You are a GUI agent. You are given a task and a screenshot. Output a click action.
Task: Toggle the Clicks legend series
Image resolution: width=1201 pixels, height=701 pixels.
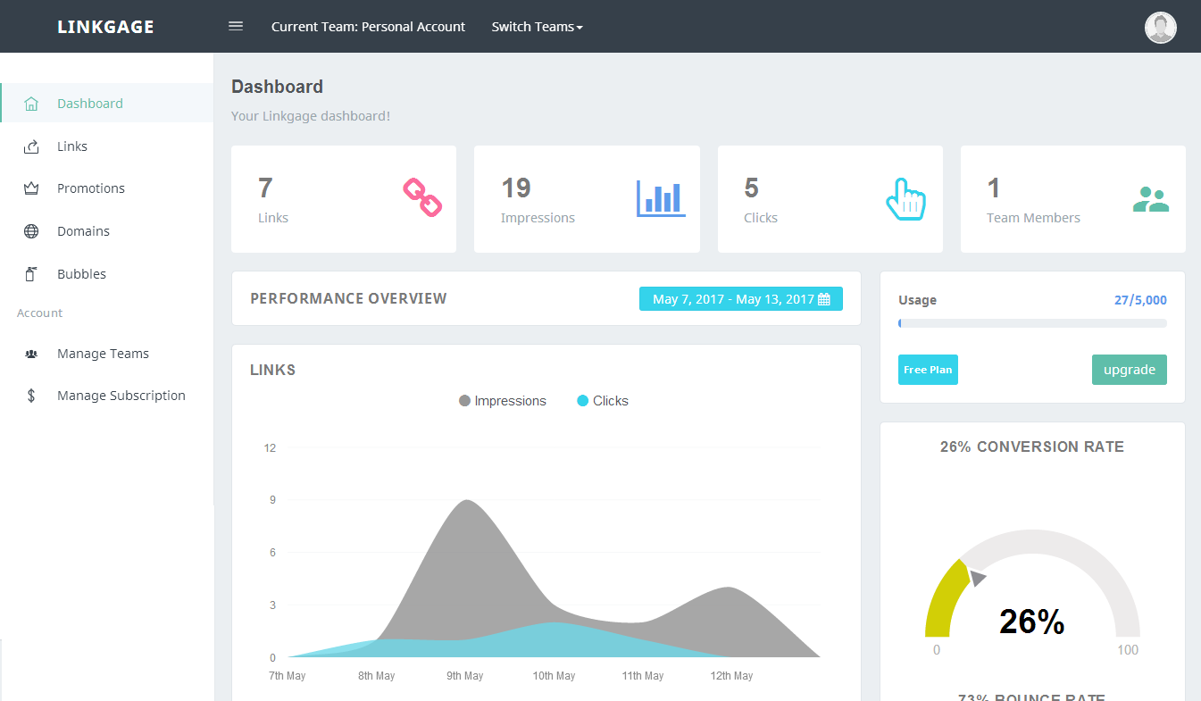click(x=603, y=401)
